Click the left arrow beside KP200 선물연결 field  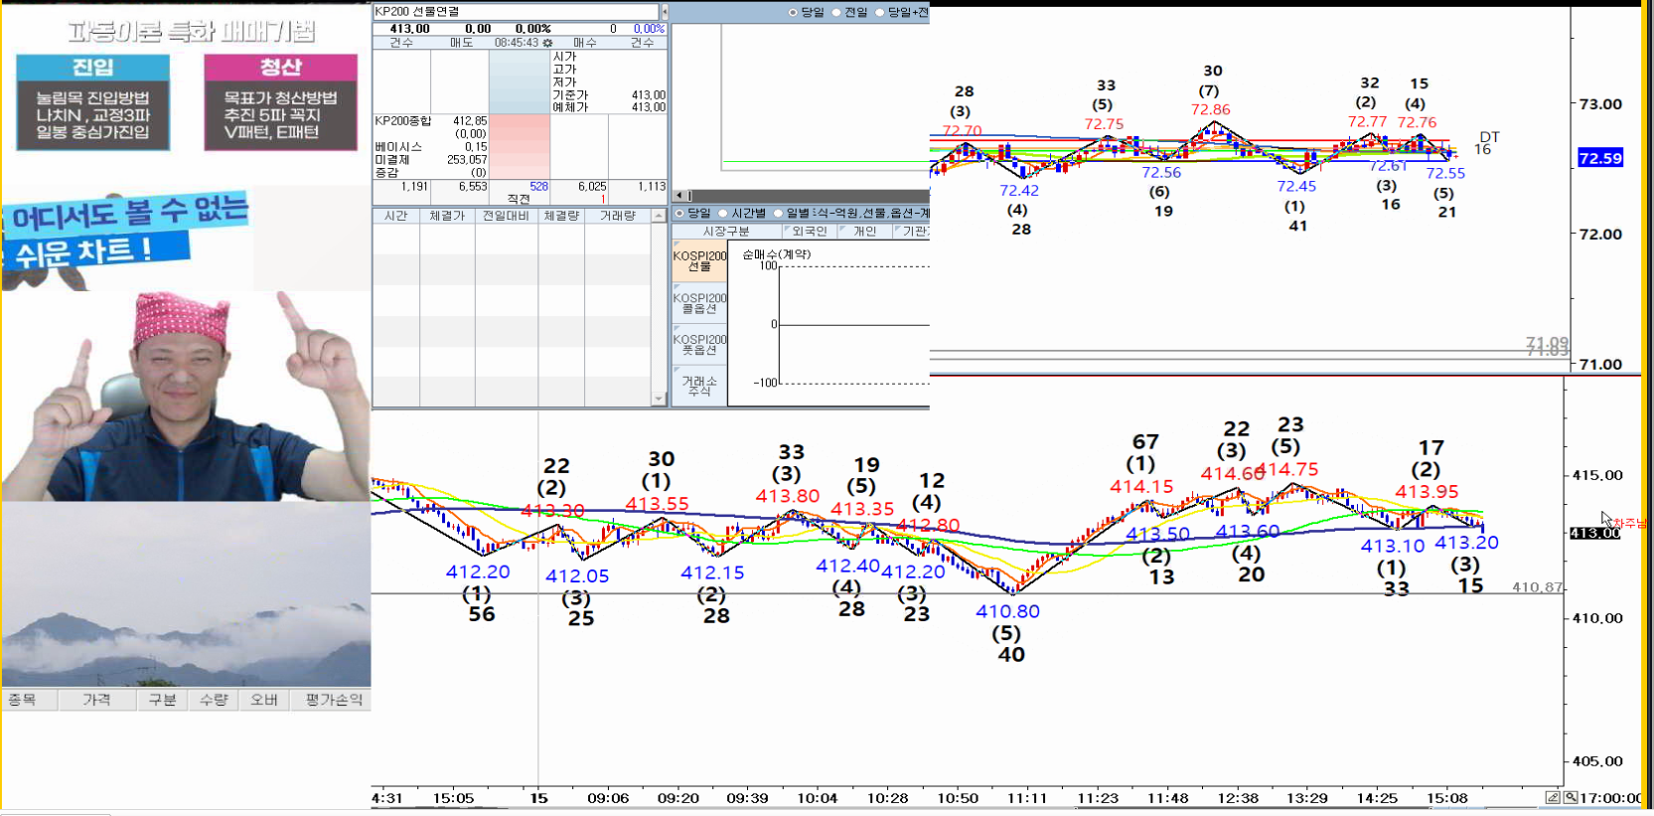pyautogui.click(x=665, y=12)
